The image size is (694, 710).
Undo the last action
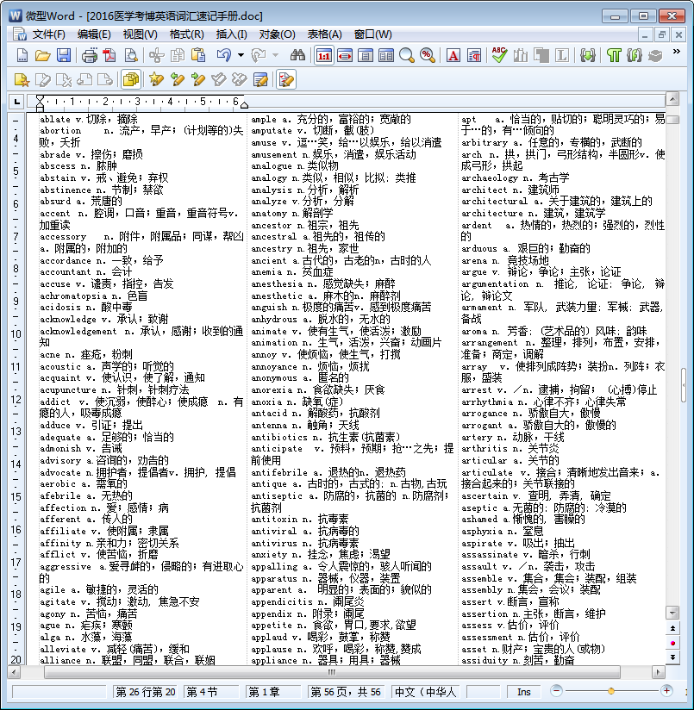[224, 55]
